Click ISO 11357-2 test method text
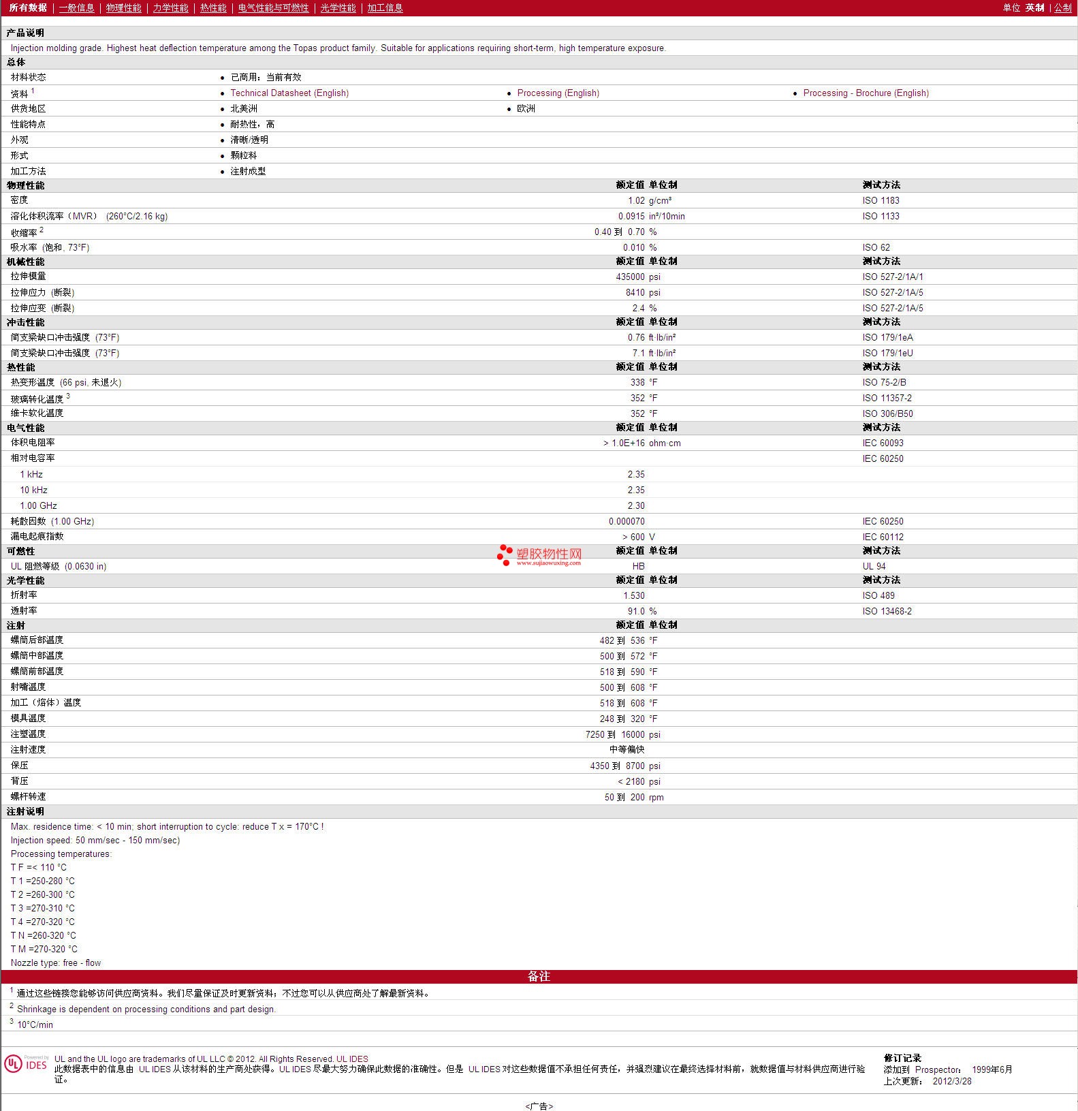 pos(887,398)
